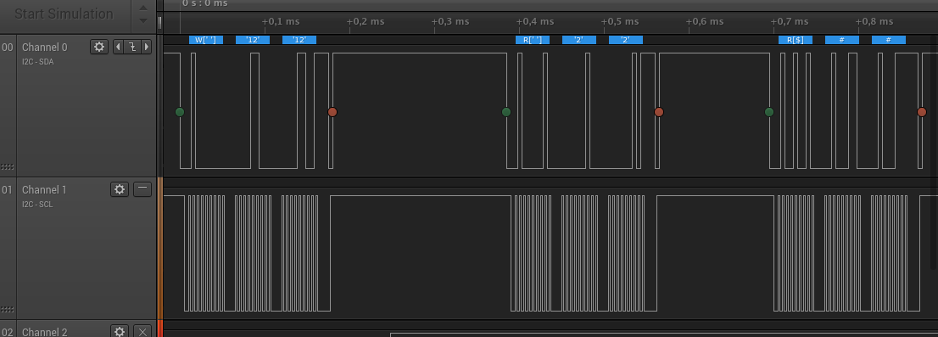
Task: Grab the Channel 1 row drag handle dots
Action: click(x=8, y=310)
